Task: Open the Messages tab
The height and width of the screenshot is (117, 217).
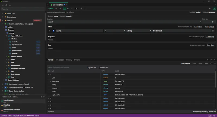Action: 60,60
